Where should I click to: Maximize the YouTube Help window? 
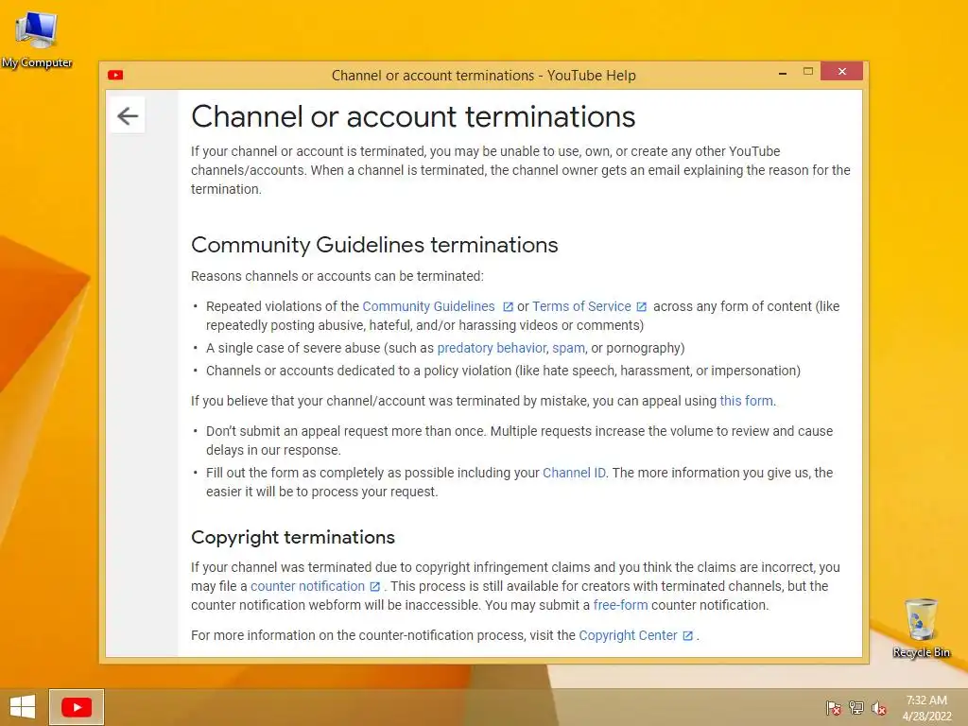tap(808, 72)
